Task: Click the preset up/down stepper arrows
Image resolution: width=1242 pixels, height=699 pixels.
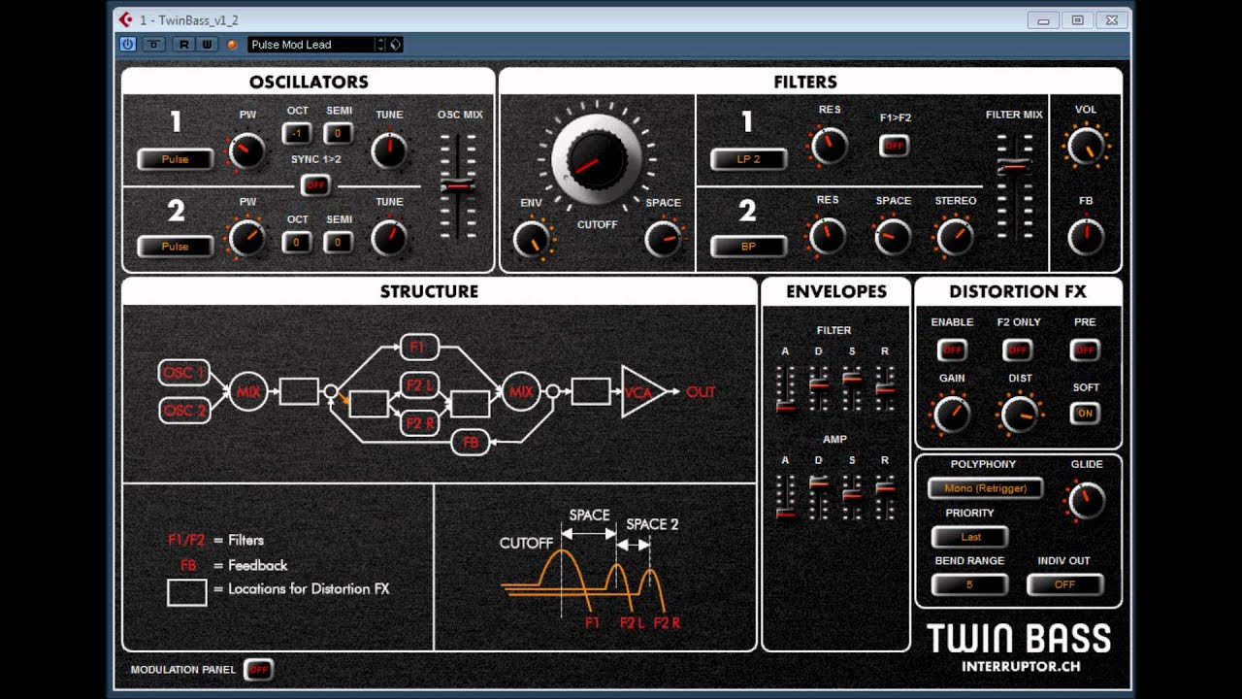Action: [380, 45]
